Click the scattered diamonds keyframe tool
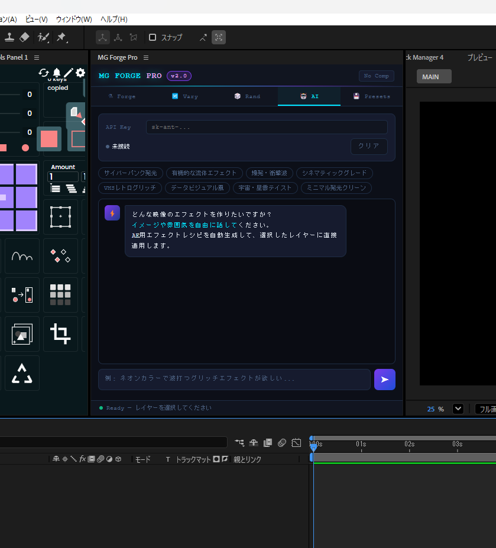496x548 pixels. 60,256
